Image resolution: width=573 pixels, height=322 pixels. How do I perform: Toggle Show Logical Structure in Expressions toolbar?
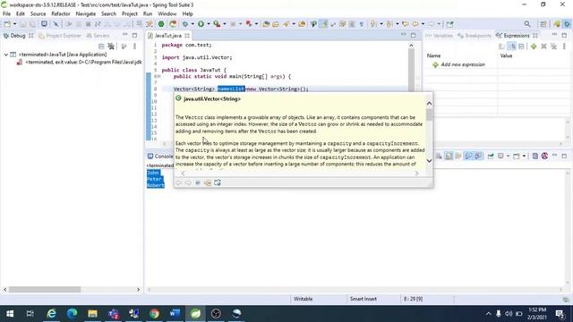tap(512, 47)
